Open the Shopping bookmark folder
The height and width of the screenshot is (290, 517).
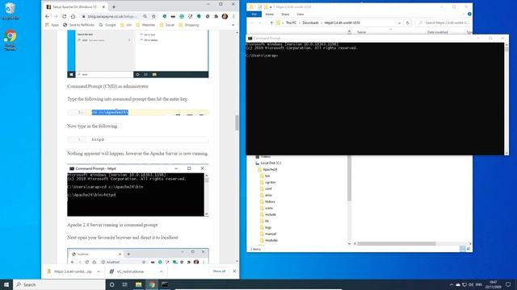click(188, 25)
